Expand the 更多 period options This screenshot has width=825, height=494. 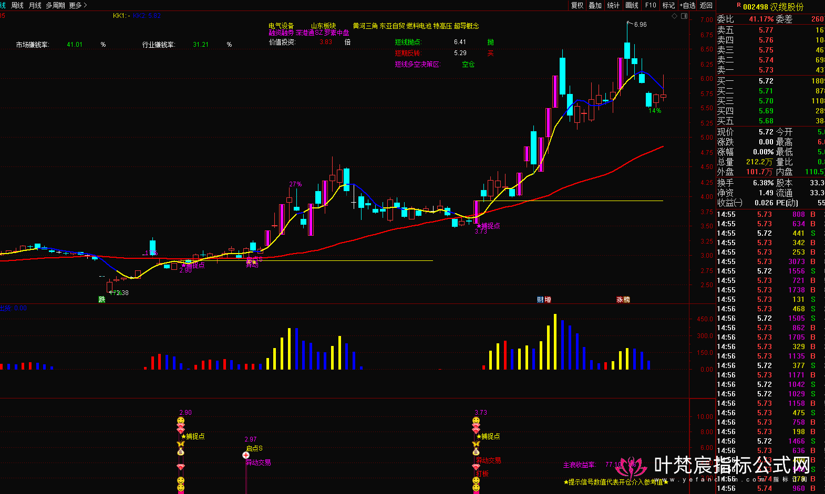(78, 5)
